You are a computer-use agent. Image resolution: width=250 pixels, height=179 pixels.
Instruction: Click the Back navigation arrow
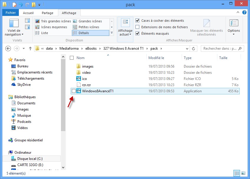pos(8,48)
